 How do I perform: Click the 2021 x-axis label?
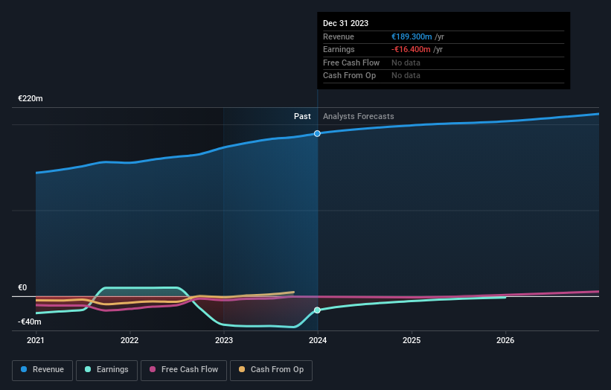[36, 340]
